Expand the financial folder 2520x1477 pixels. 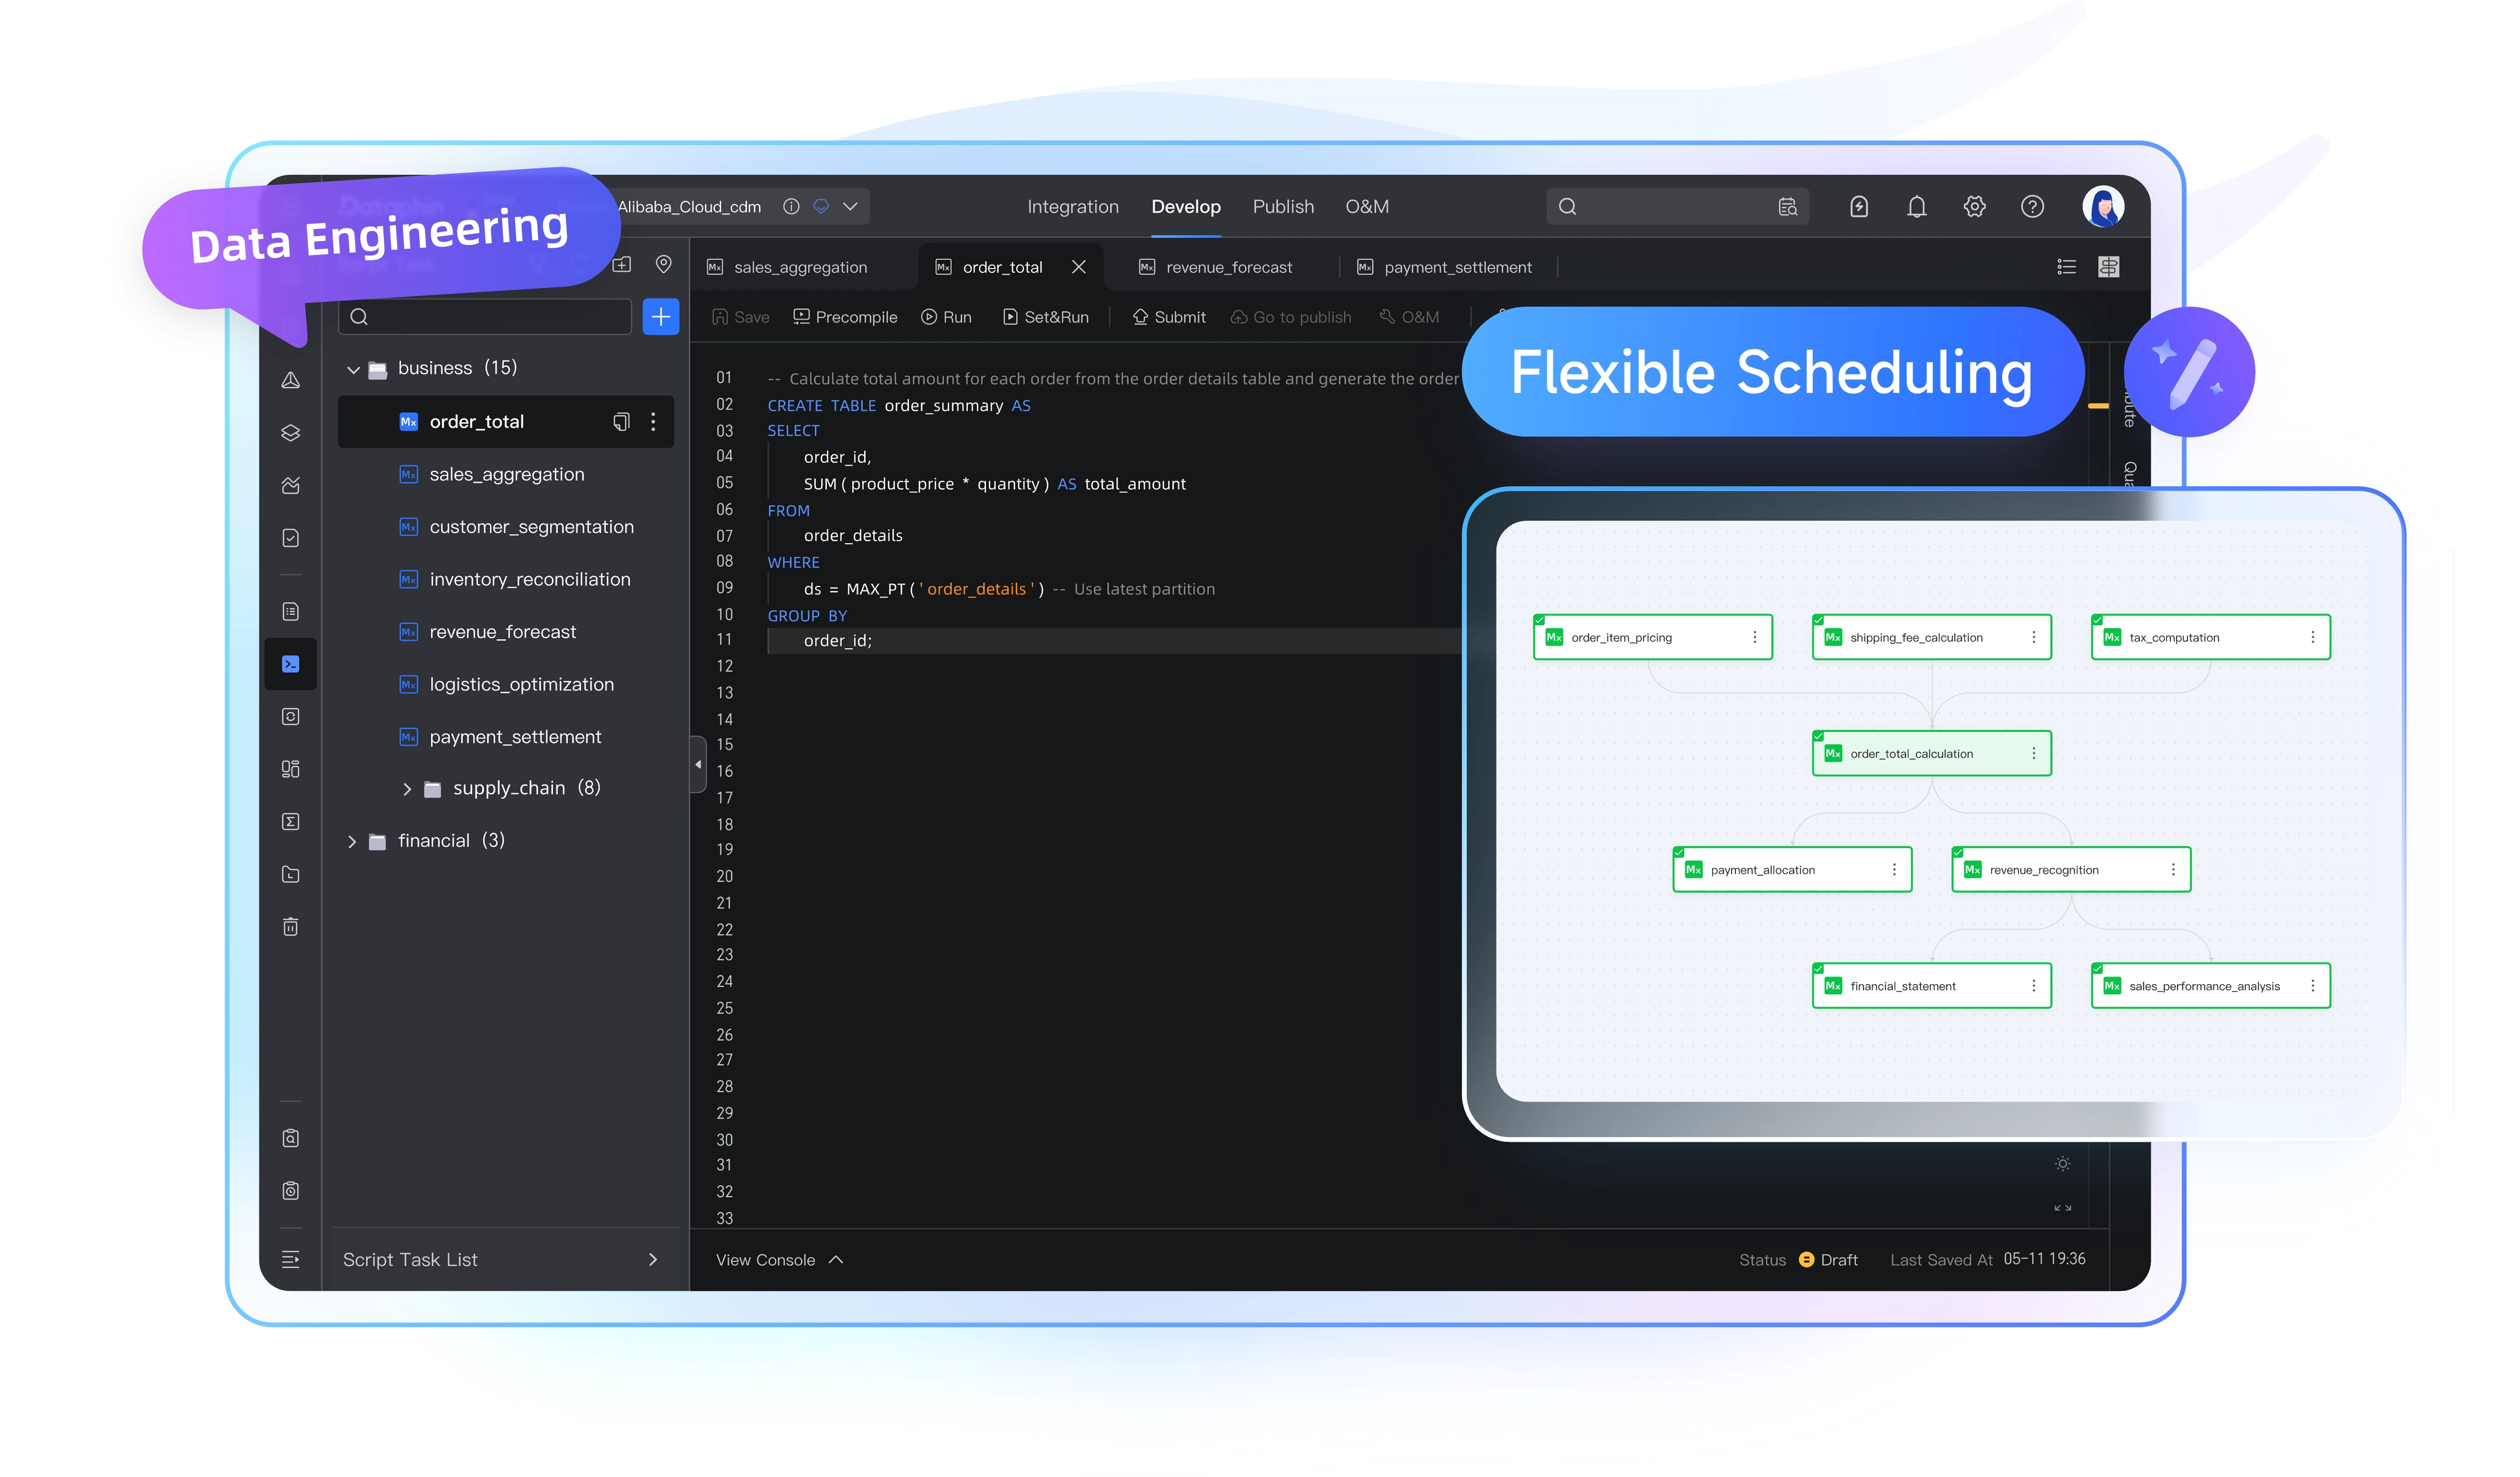(x=352, y=842)
